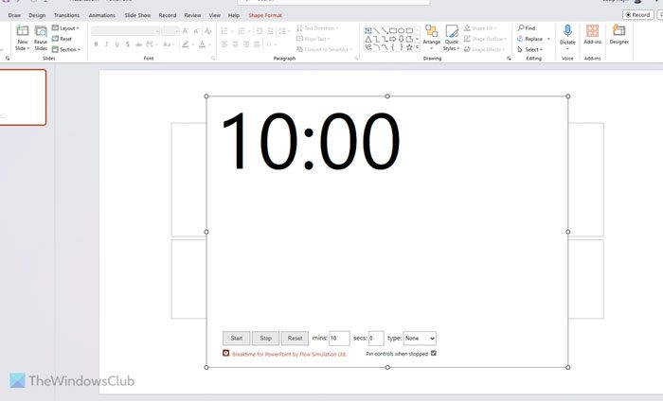Toggle Underline formatting
The image size is (663, 401).
click(x=117, y=44)
